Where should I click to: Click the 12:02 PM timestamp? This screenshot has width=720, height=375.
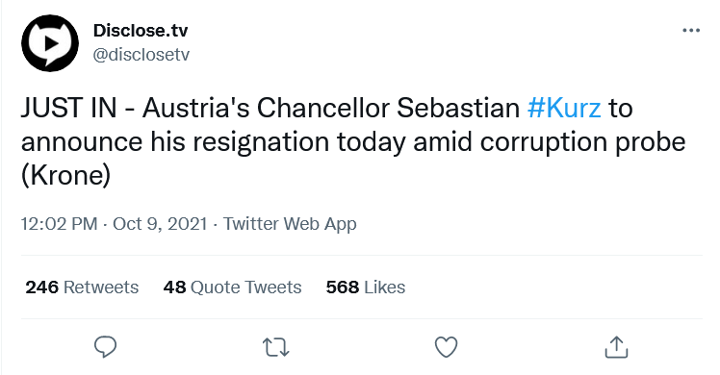coord(60,224)
